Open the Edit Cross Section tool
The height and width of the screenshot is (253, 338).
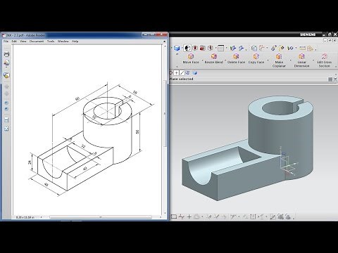click(x=324, y=60)
